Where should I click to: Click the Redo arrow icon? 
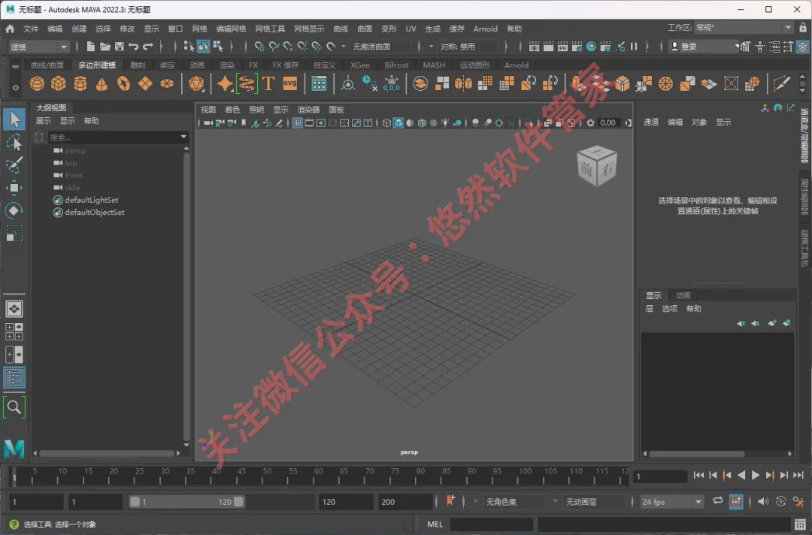pos(148,47)
